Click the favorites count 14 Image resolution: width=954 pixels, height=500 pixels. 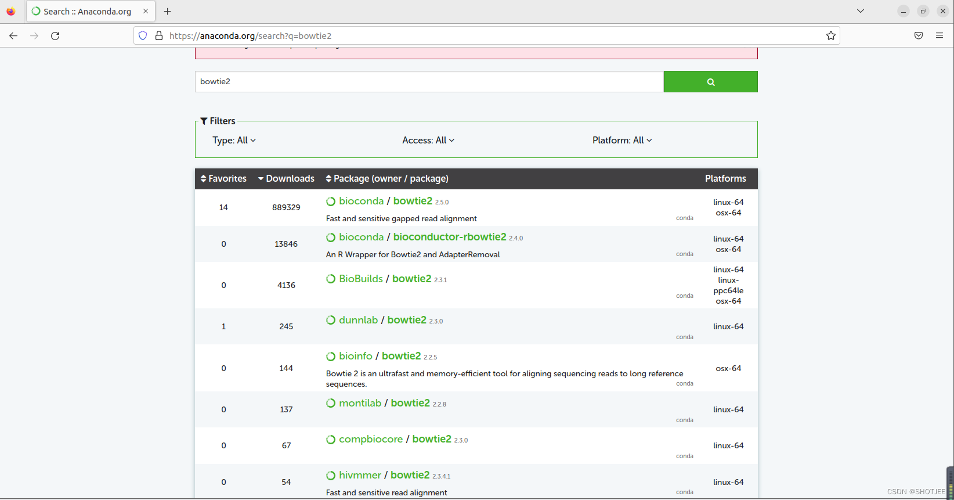point(223,207)
